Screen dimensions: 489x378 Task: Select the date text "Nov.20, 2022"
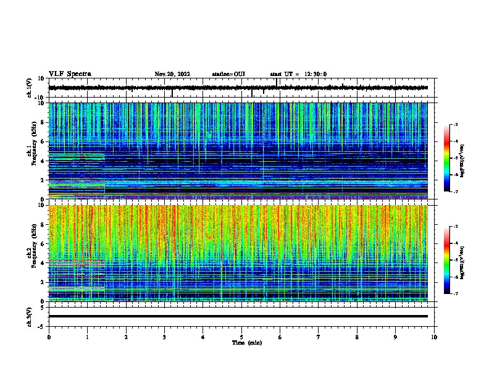[172, 74]
